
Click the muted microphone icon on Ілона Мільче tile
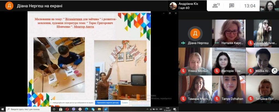[x=250, y=43]
